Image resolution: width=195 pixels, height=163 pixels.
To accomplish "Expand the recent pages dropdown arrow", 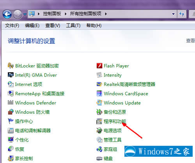I will [x=25, y=14].
